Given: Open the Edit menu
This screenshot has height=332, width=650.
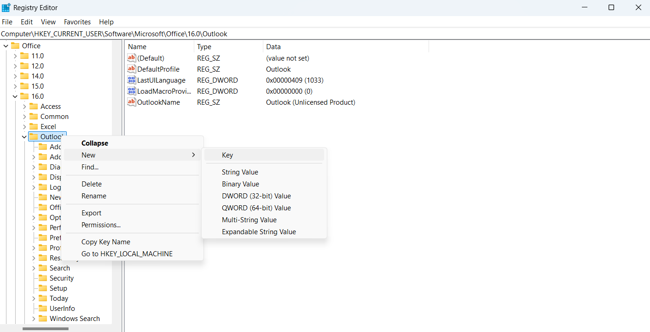Looking at the screenshot, I should point(27,22).
